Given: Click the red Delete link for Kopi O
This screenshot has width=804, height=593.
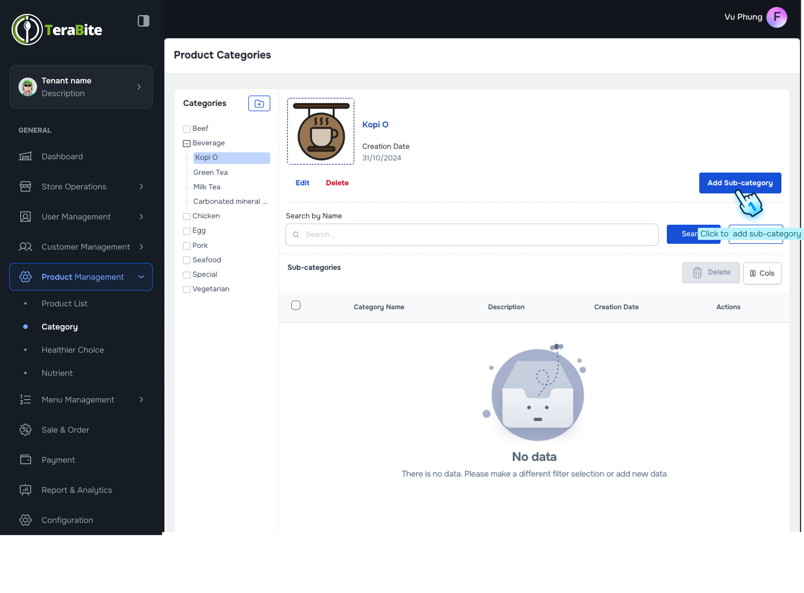Looking at the screenshot, I should [337, 183].
